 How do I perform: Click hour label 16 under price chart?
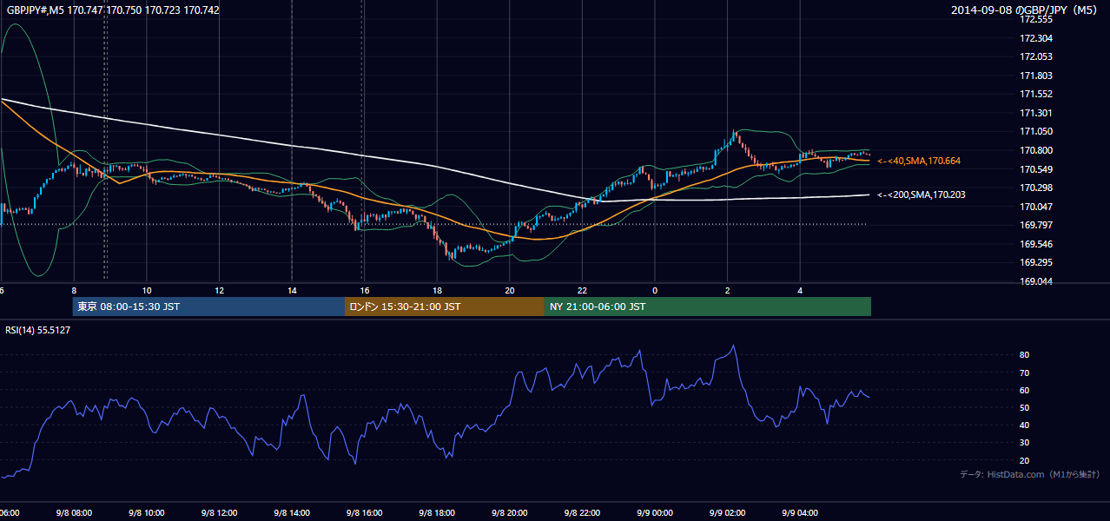pyautogui.click(x=365, y=290)
